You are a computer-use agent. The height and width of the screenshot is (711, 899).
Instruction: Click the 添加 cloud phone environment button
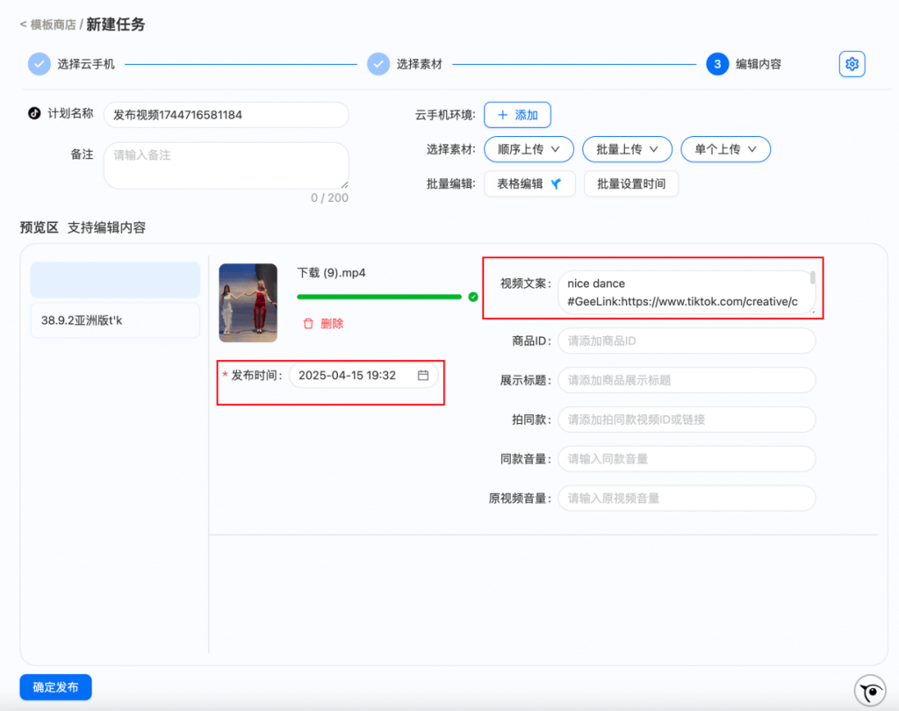(x=517, y=115)
